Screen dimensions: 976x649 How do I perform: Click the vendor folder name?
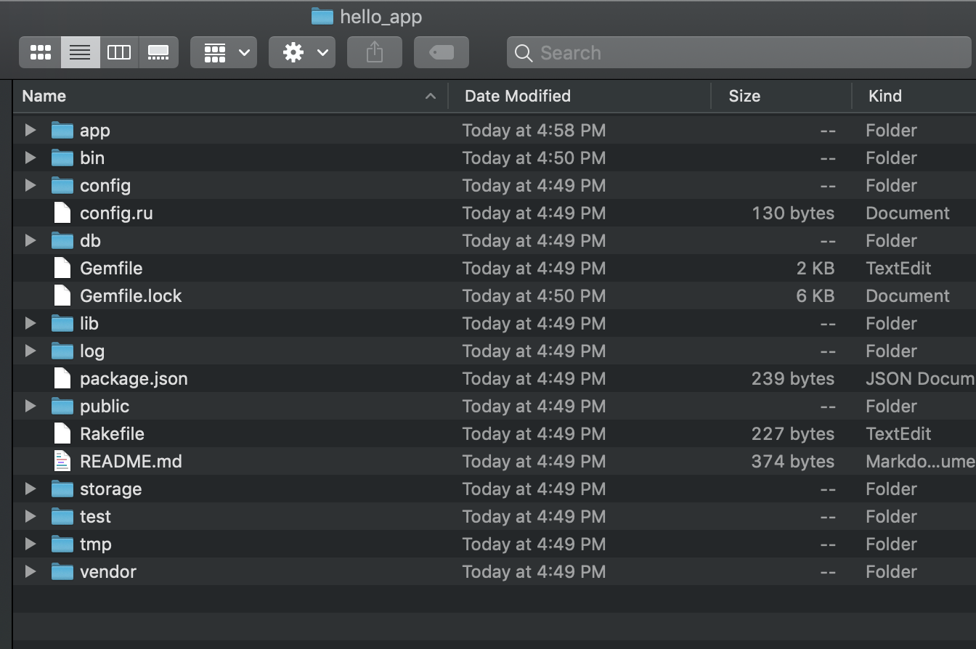pos(108,571)
